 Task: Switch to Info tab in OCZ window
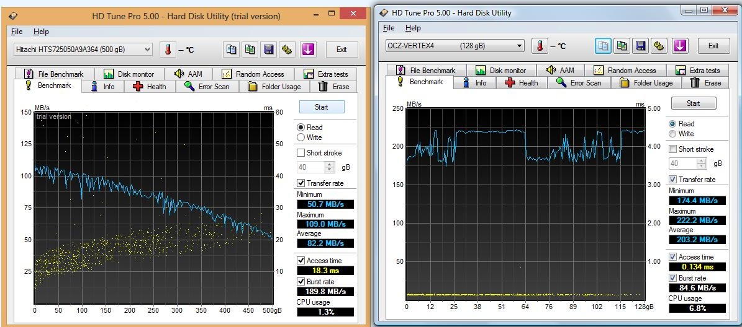tap(474, 82)
